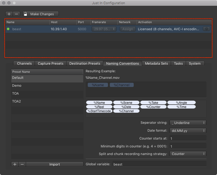The height and width of the screenshot is (175, 217).
Task: Pick the %Angle token pill
Action: click(182, 102)
